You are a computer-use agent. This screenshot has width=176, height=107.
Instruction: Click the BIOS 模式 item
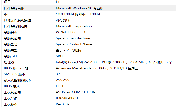[x=12, y=86]
